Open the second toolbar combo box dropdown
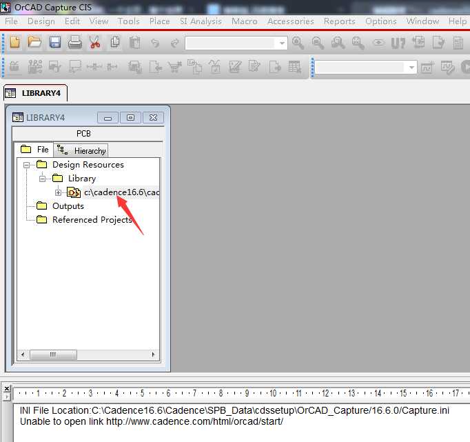This screenshot has height=442, width=470. tap(411, 68)
